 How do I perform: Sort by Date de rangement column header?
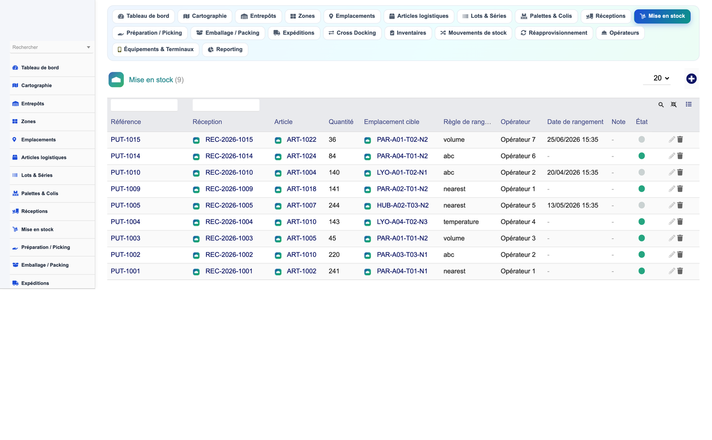pos(575,122)
